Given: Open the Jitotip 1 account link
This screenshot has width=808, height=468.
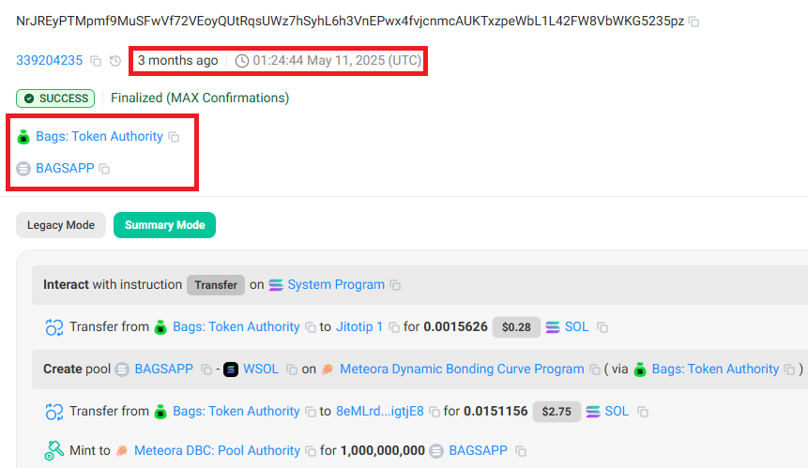Looking at the screenshot, I should (359, 327).
